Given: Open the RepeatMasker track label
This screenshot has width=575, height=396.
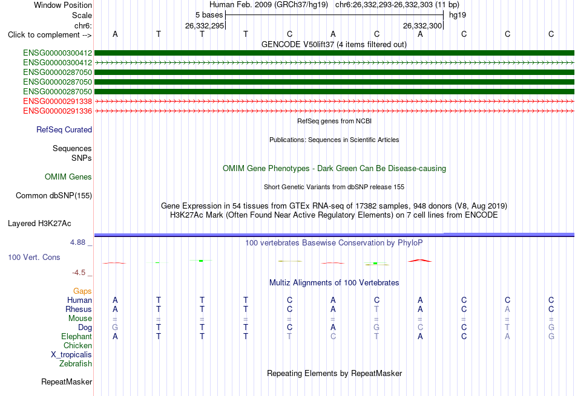Looking at the screenshot, I should (x=67, y=382).
